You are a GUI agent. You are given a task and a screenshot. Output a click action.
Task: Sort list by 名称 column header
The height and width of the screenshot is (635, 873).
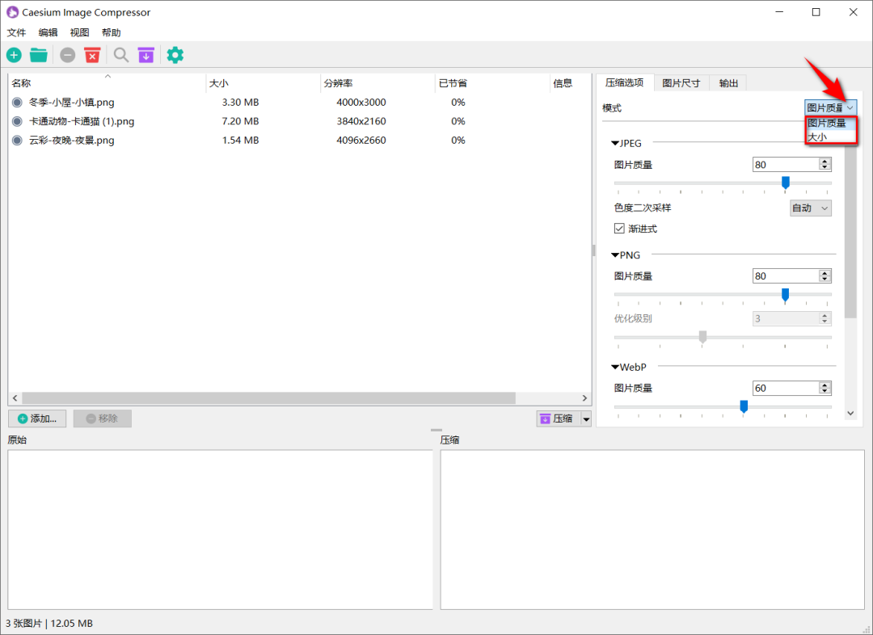pyautogui.click(x=107, y=83)
